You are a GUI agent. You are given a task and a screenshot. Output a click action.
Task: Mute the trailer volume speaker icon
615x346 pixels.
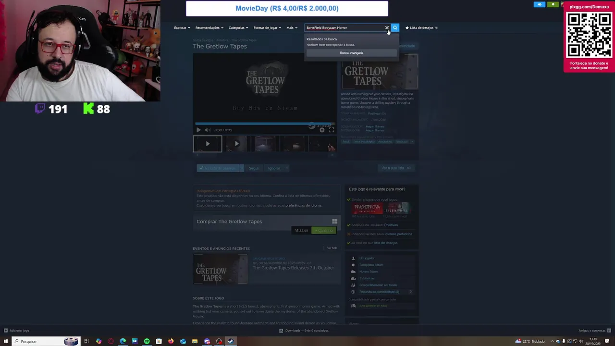point(207,130)
